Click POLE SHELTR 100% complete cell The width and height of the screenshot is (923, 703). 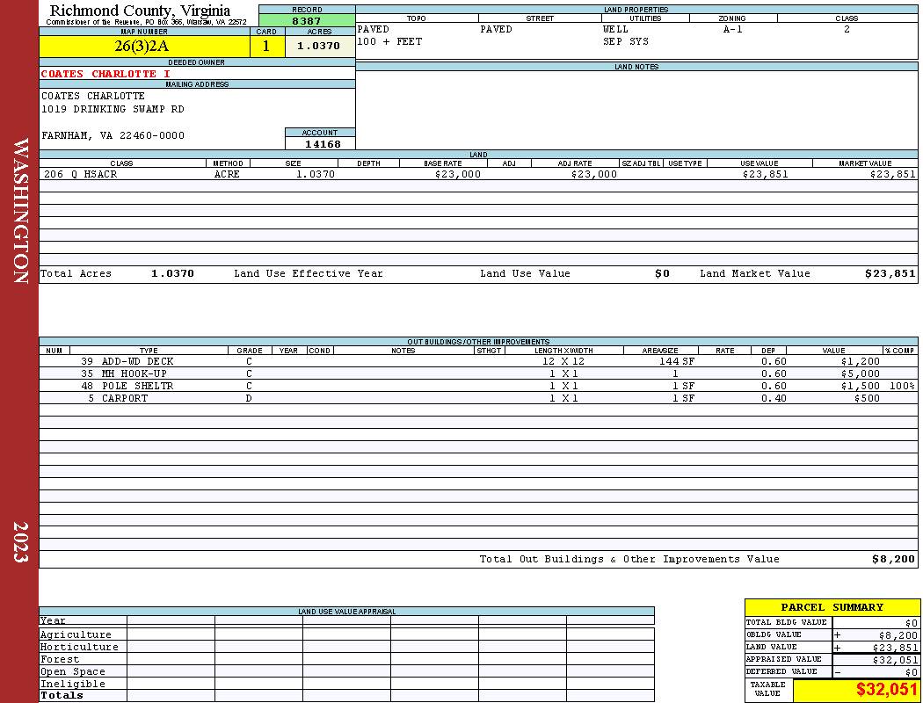pyautogui.click(x=902, y=387)
